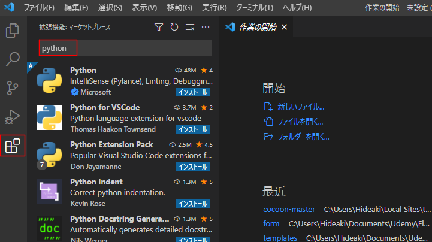Screen dimensions: 432x242
Task: Clear extension search results icon
Action: tap(190, 27)
